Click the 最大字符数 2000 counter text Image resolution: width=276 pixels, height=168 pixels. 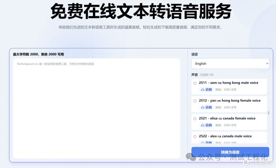pyautogui.click(x=38, y=54)
